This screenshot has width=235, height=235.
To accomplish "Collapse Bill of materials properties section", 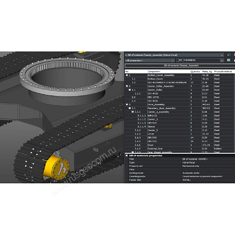I will (126, 156).
